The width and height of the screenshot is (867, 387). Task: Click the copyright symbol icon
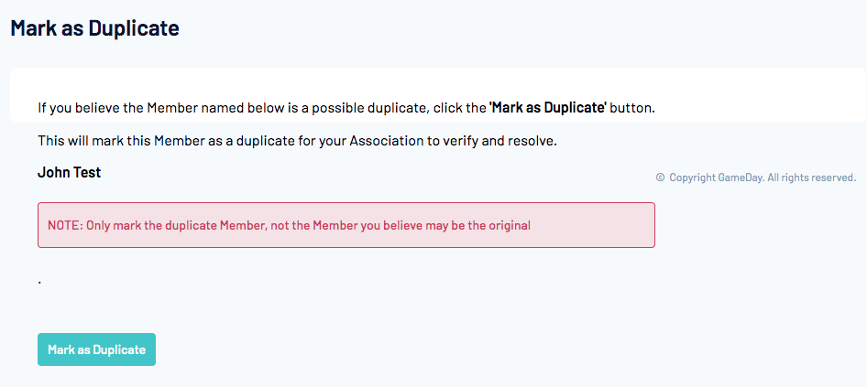pos(660,177)
